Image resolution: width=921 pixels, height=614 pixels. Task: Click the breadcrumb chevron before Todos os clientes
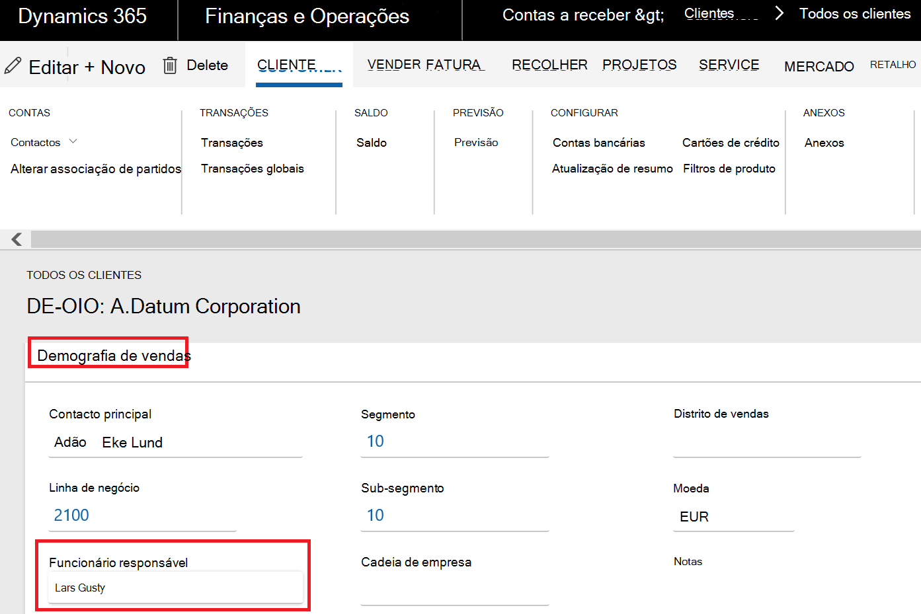coord(779,13)
